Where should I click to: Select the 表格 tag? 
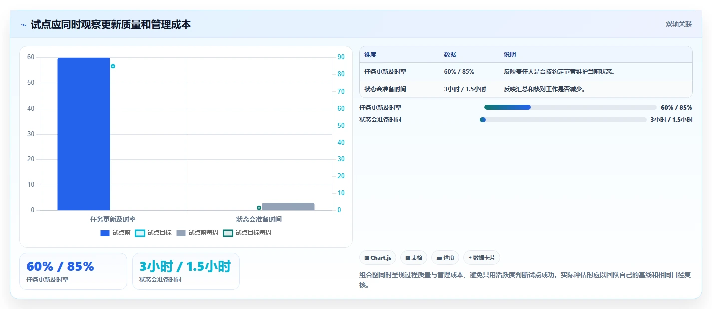pos(414,258)
